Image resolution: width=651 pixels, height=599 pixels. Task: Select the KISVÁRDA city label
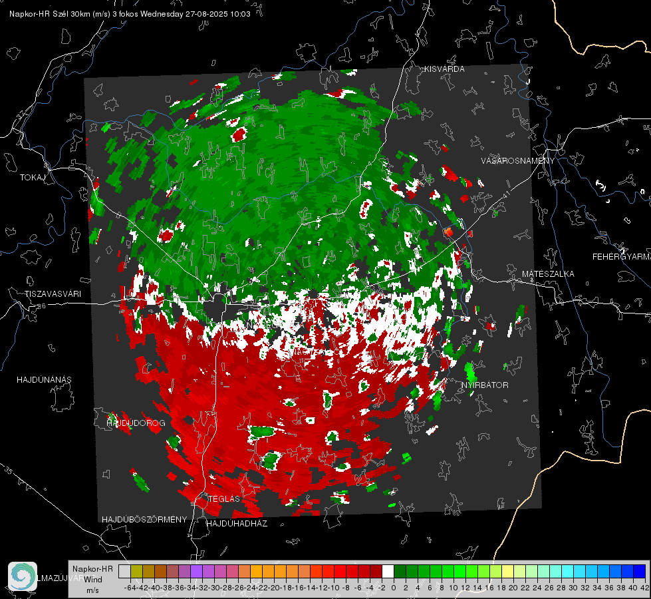pyautogui.click(x=444, y=69)
